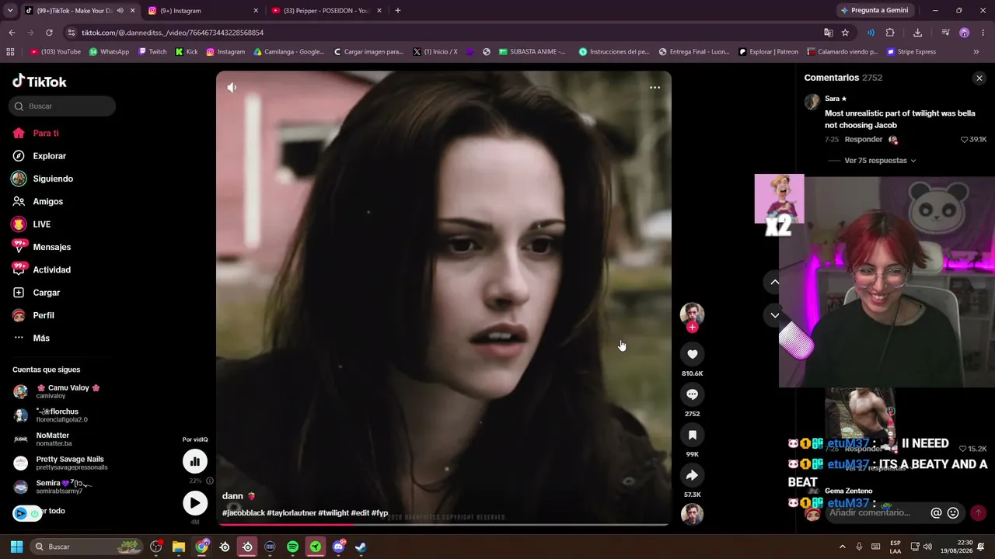Screen dimensions: 995x559
Task: Open the Twitch bookmark
Action: (x=152, y=52)
